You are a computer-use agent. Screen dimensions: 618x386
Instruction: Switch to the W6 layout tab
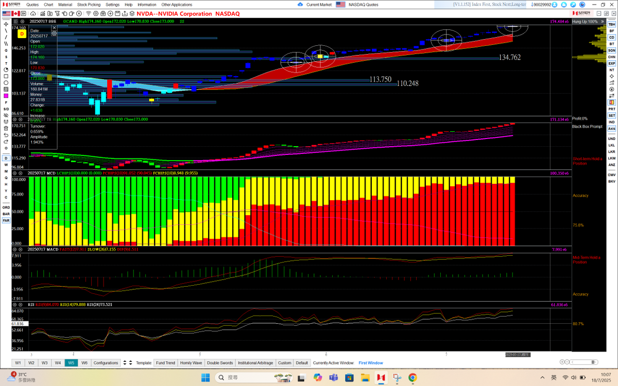(x=84, y=363)
